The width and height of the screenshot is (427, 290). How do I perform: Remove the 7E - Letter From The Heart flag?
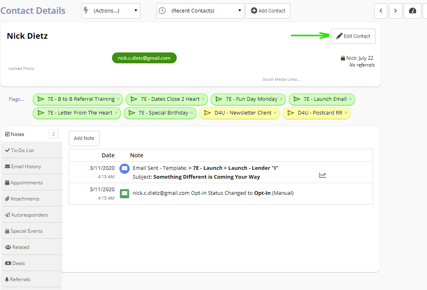tap(116, 113)
